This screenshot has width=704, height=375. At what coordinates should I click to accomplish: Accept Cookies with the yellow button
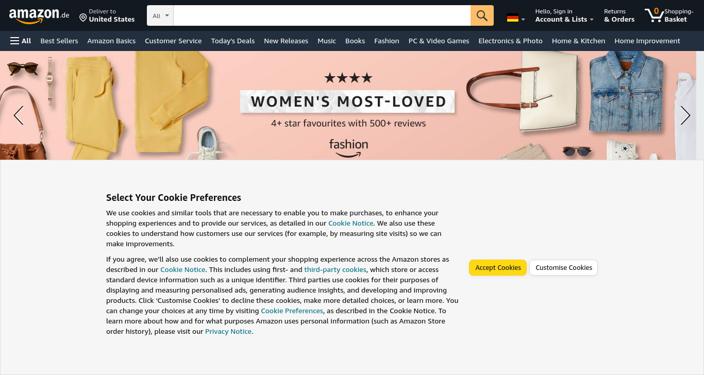coord(498,268)
